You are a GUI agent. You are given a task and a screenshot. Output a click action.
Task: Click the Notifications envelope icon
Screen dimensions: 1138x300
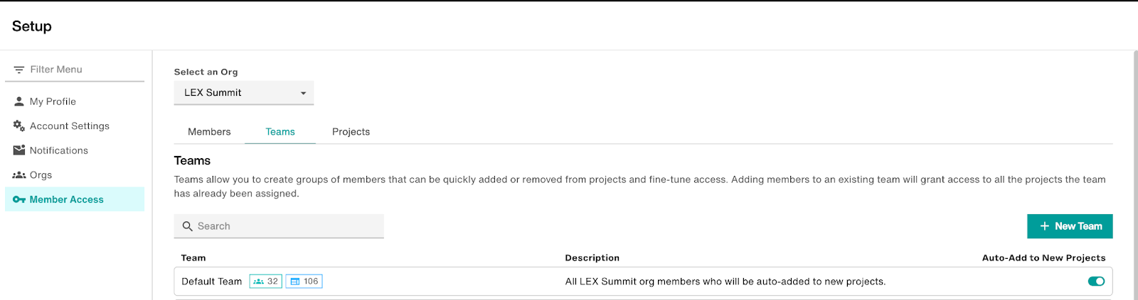[x=19, y=150]
